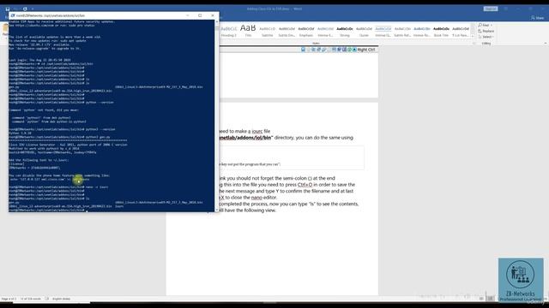The image size is (549, 308).
Task: Switch to Print Layout view in status bar
Action: point(491,299)
